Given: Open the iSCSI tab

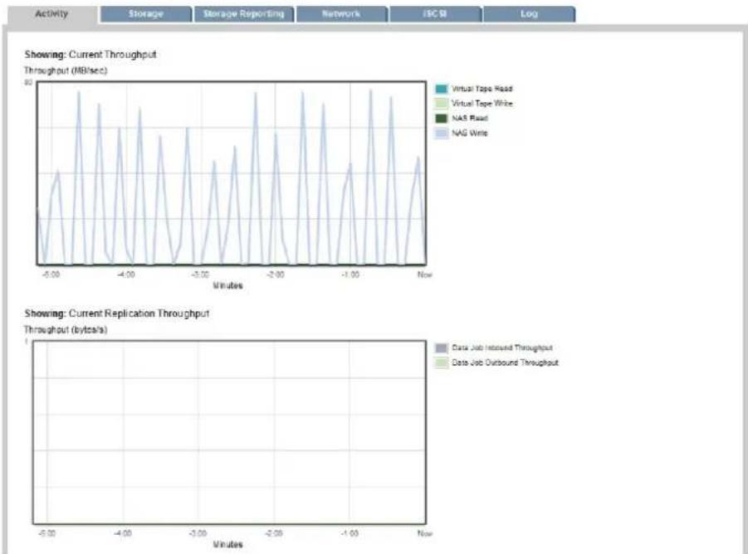Looking at the screenshot, I should pyautogui.click(x=435, y=14).
